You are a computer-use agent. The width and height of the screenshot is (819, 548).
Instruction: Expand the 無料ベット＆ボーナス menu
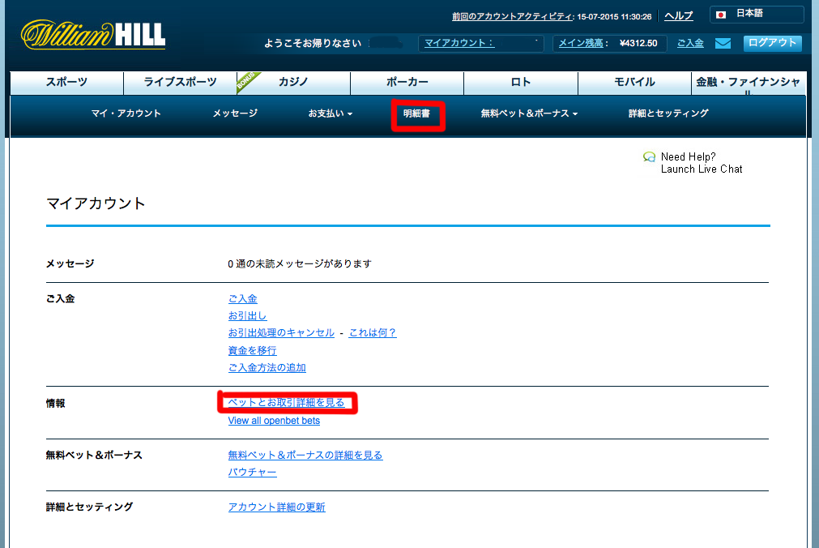(x=528, y=113)
